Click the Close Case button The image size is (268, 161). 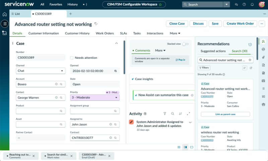[177, 24]
